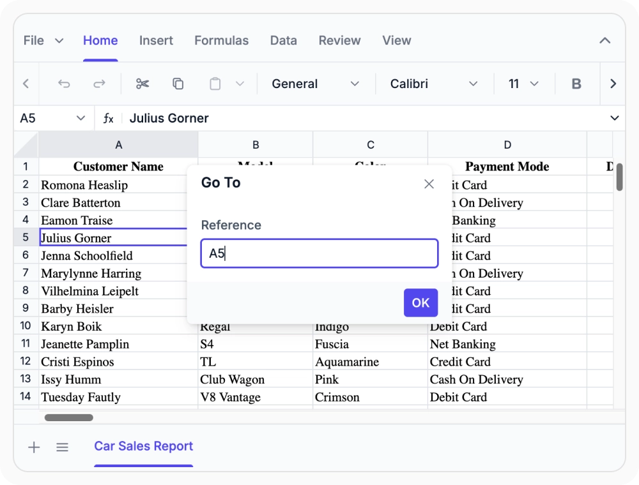Screen dimensions: 639x485
Task: Click the Paste clipboard icon
Action: coord(215,84)
